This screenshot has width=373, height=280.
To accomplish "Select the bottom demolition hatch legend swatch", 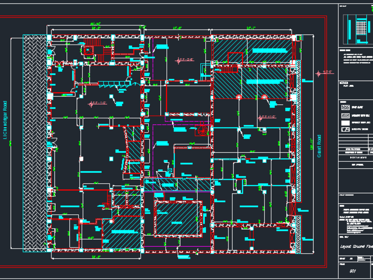I will 346,130.
